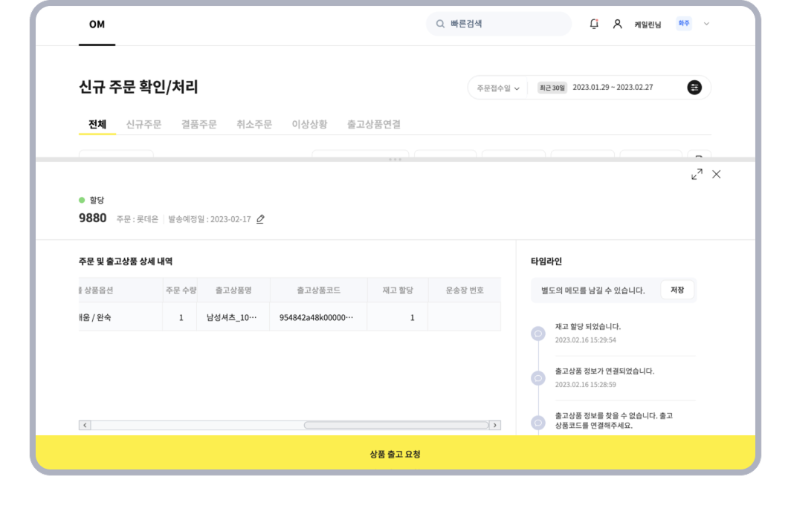
Task: Open the 출고상품연결 tab
Action: pos(373,124)
